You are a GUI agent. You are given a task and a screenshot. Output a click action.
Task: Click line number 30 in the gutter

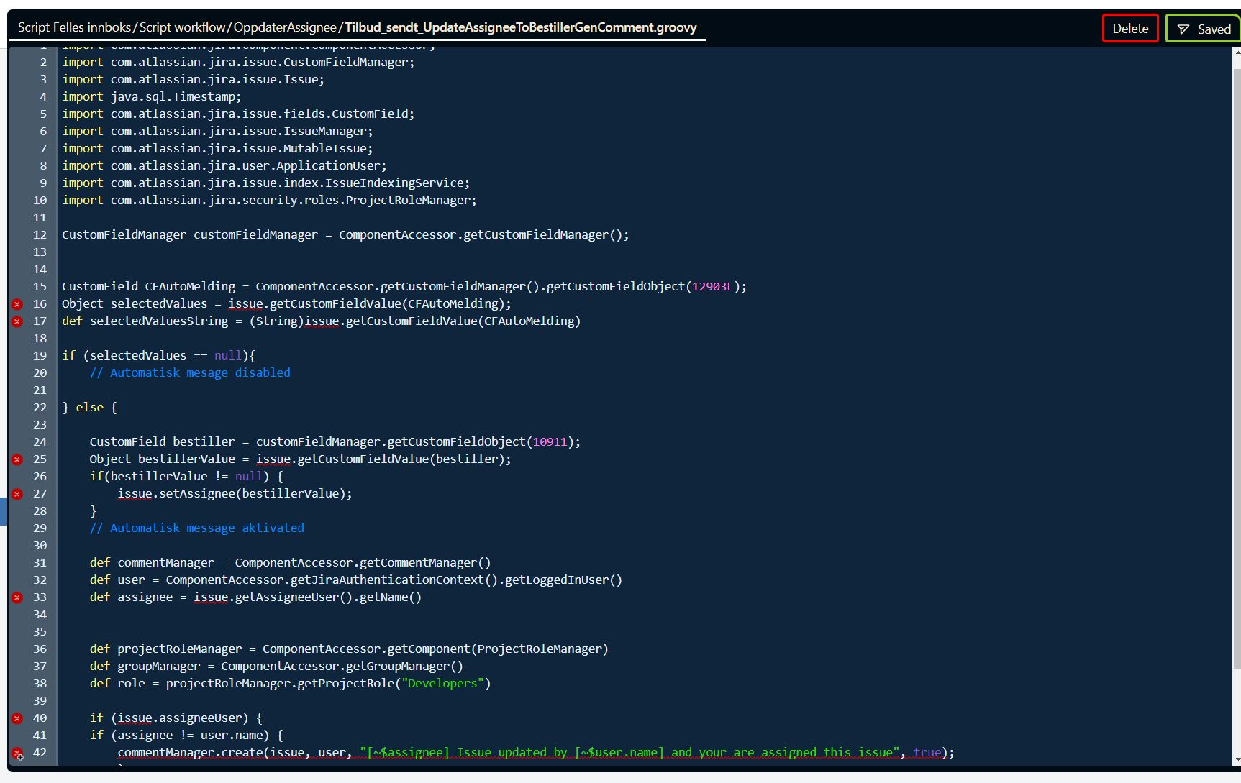(x=40, y=546)
